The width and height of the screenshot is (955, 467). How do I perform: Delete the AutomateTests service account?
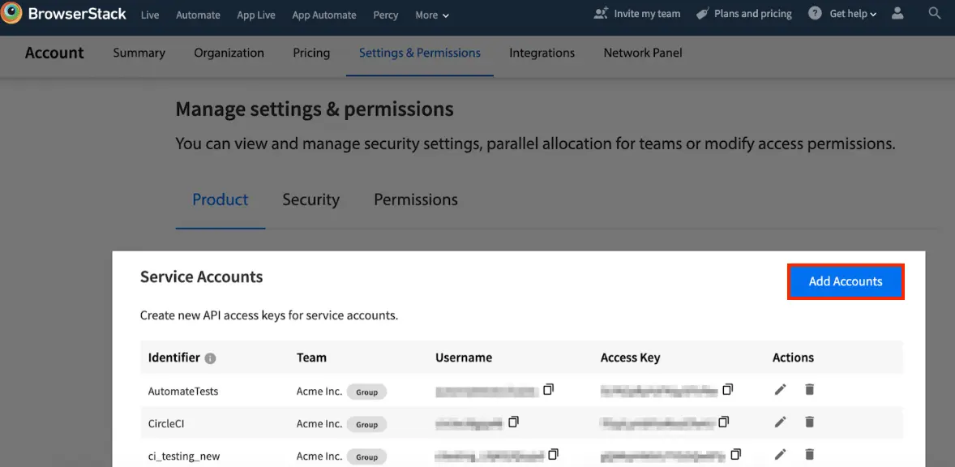(809, 390)
